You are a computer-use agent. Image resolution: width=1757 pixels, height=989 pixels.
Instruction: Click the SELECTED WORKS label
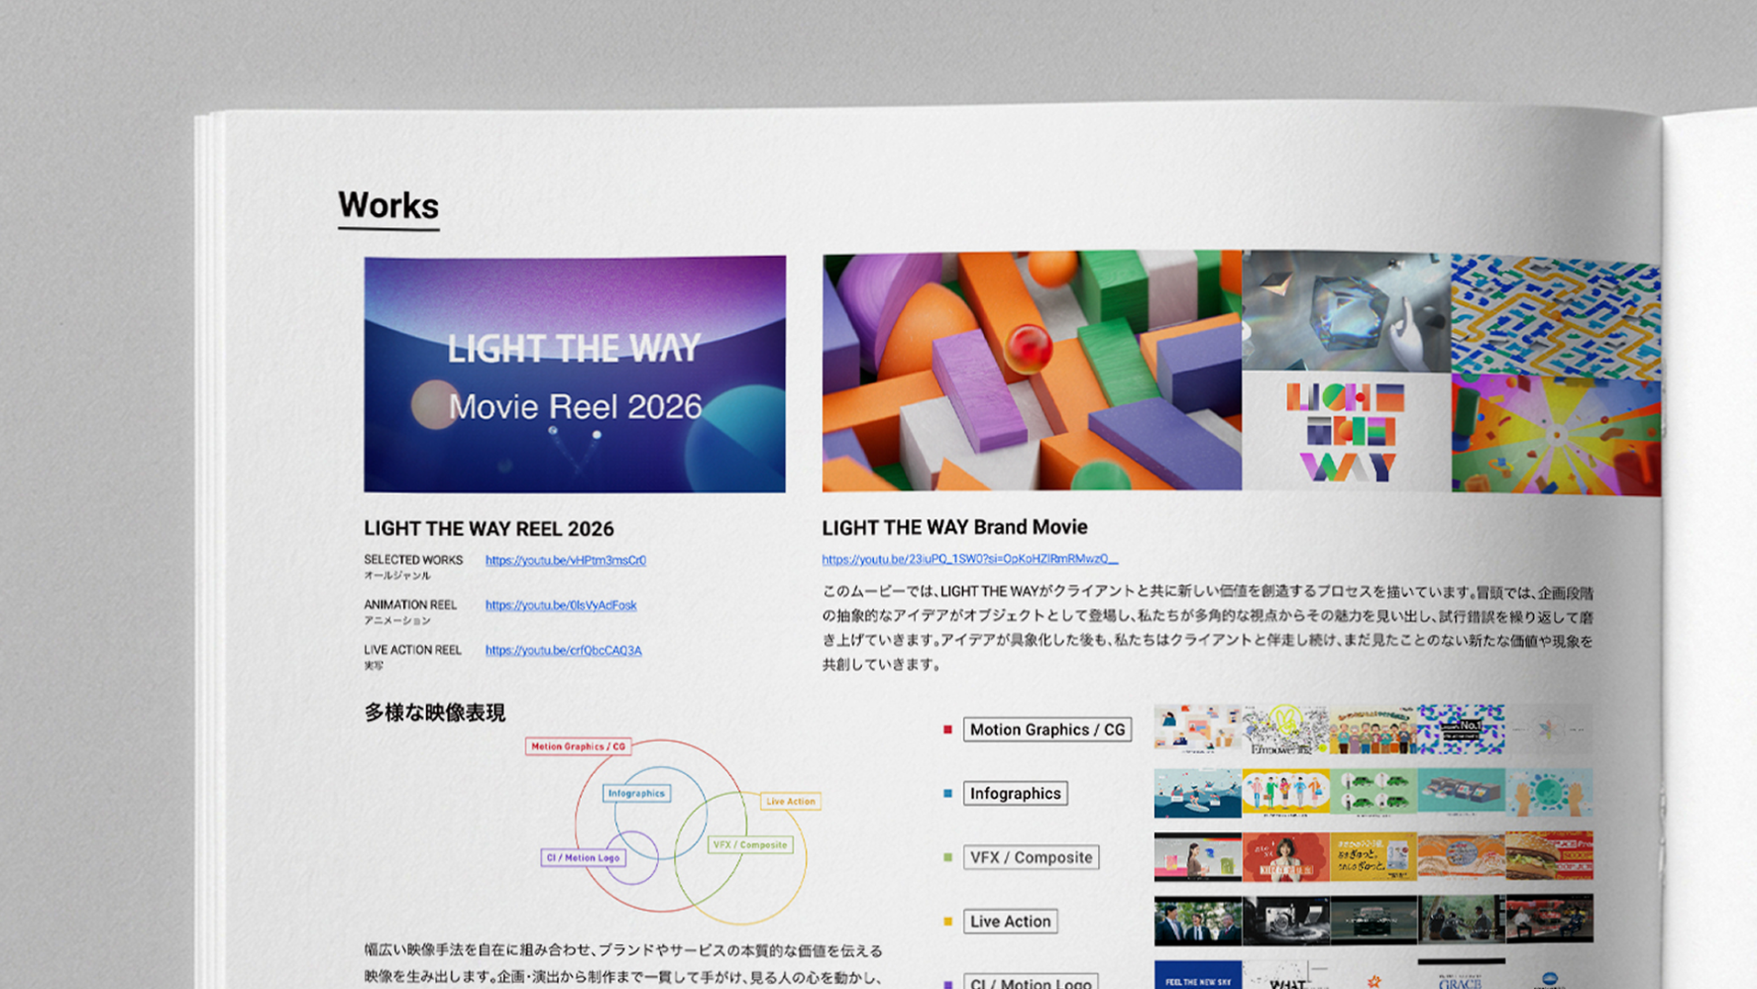[x=413, y=559]
